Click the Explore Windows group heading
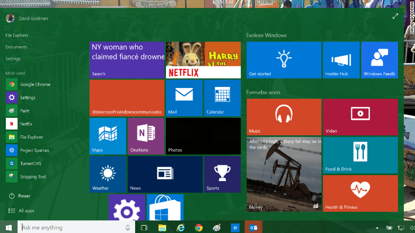 [x=266, y=36]
